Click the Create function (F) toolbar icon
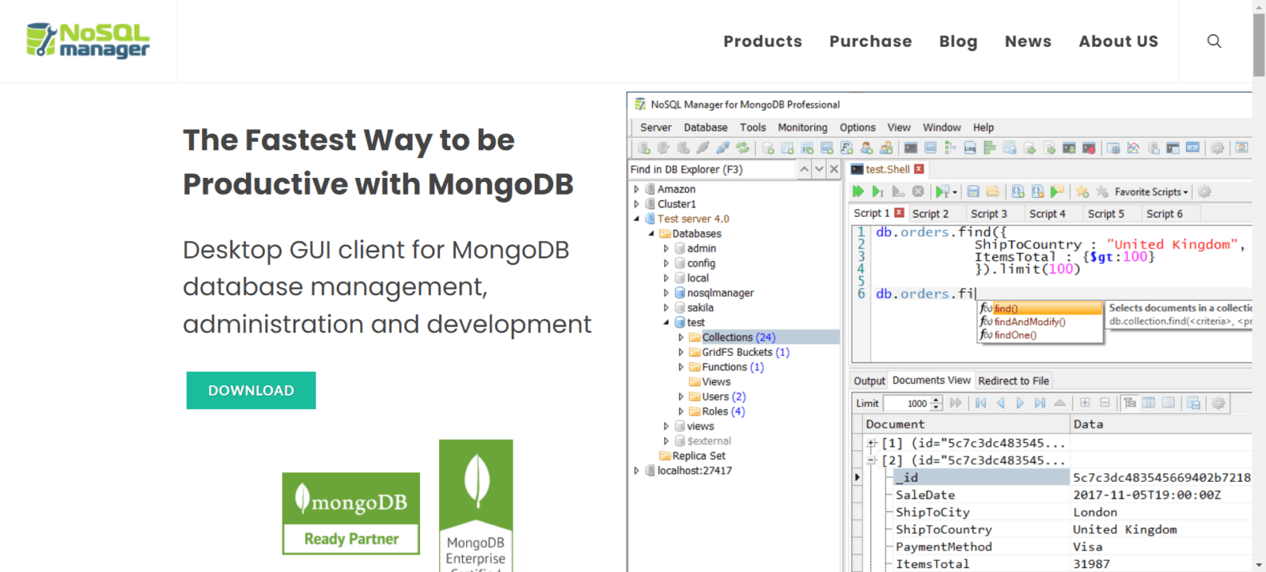Viewport: 1266px width, 572px height. pos(847,148)
